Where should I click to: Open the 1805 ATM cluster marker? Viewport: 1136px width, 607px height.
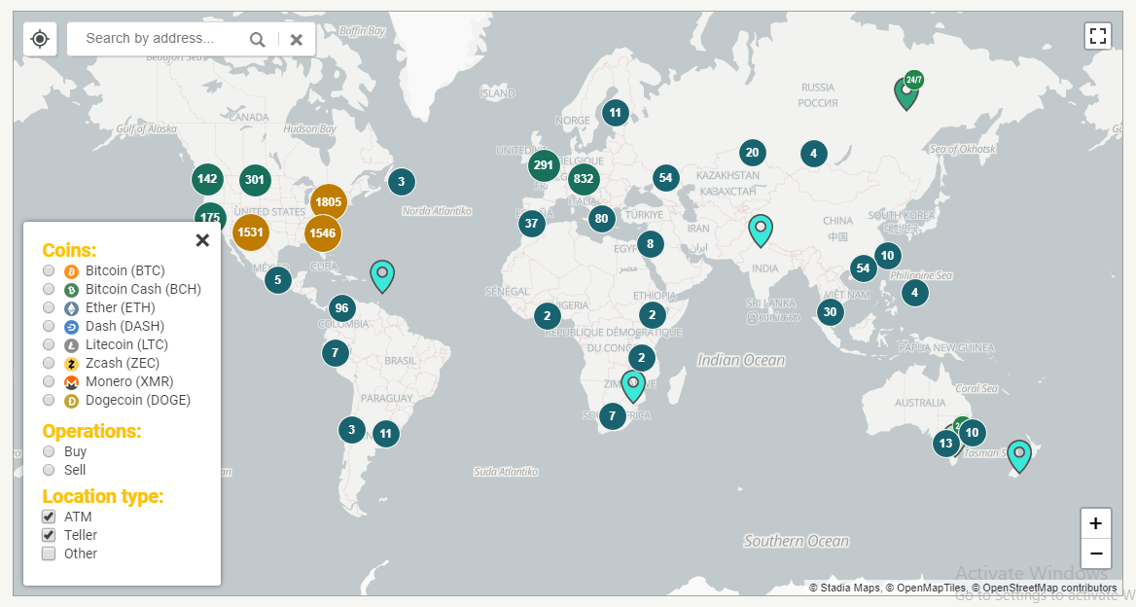click(x=328, y=202)
